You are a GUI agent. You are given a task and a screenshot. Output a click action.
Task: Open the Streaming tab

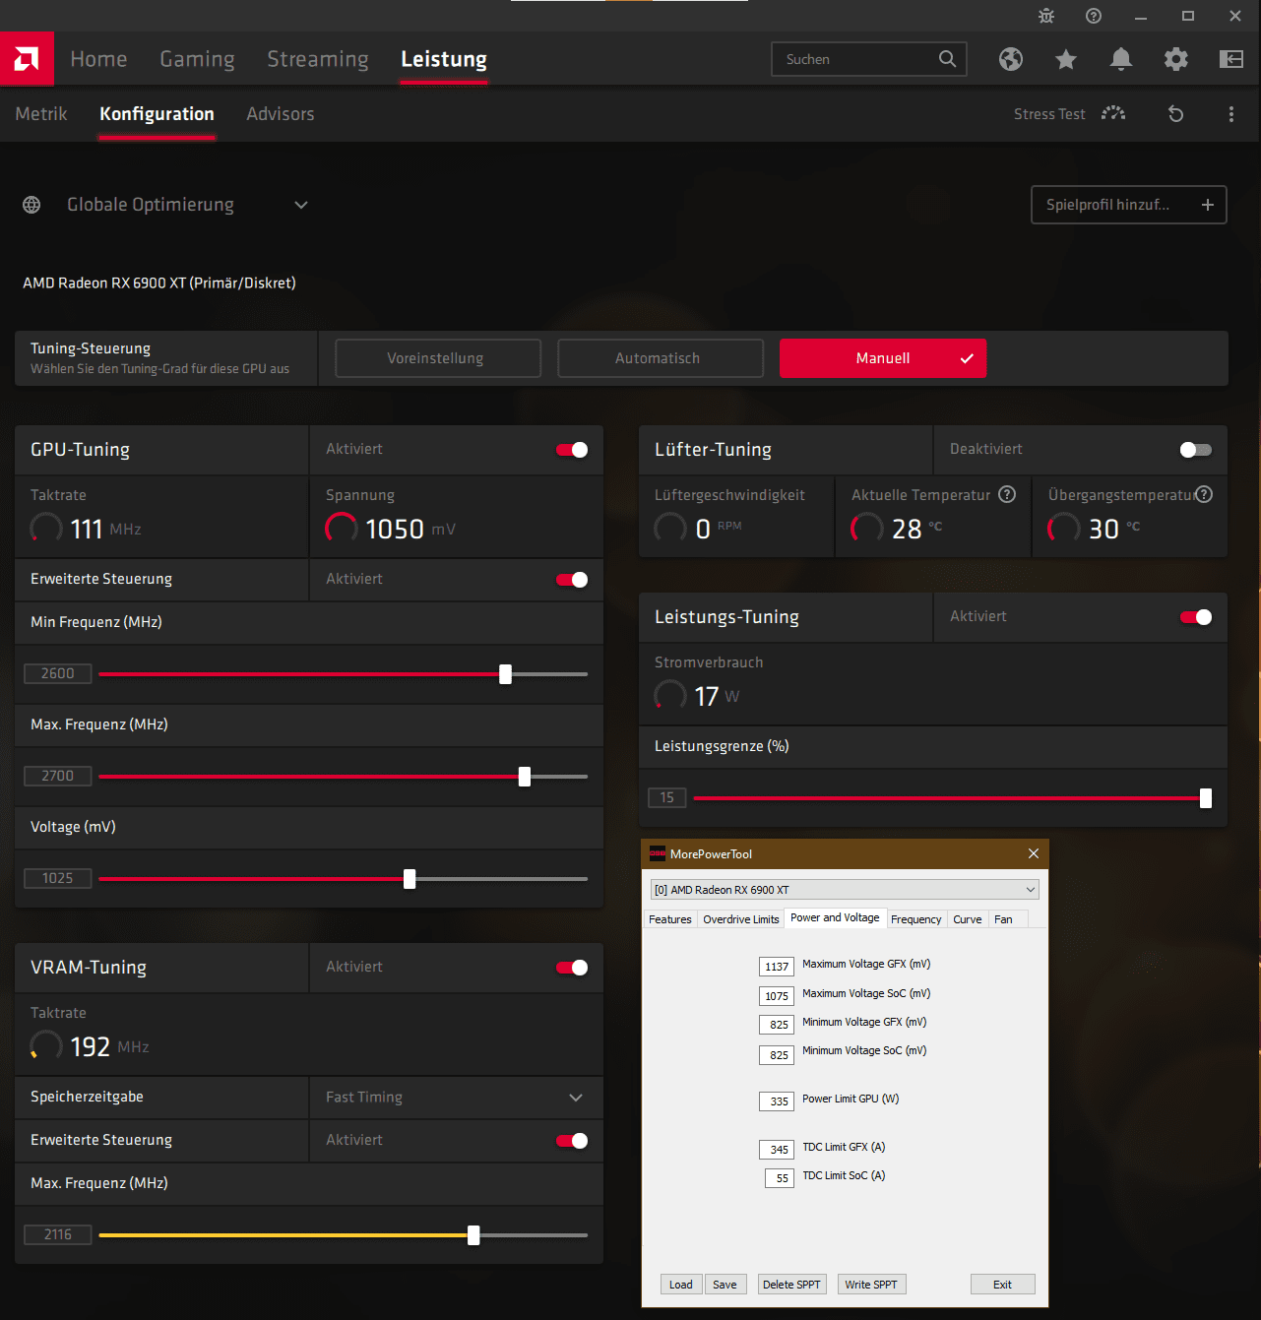(318, 59)
